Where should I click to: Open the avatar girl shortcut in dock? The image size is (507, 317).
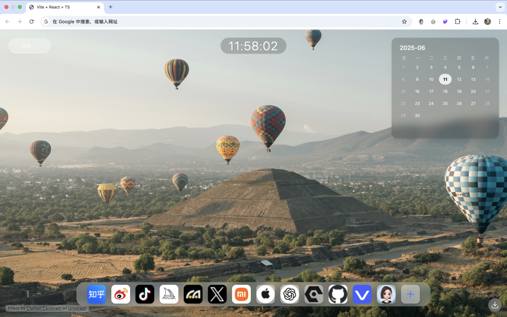click(386, 294)
